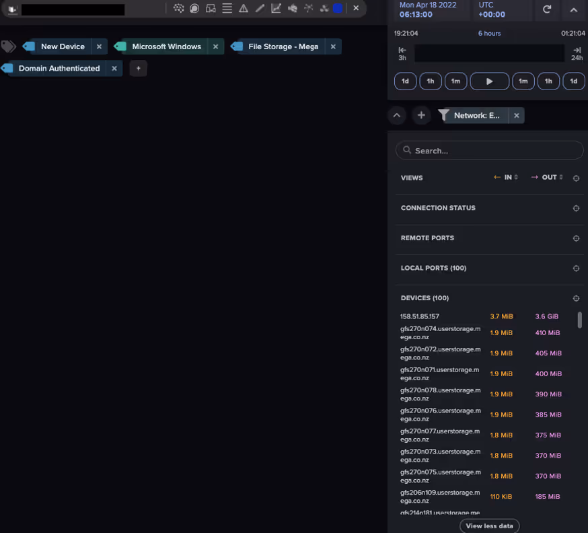Click the View less data button
The image size is (588, 533).
click(489, 526)
